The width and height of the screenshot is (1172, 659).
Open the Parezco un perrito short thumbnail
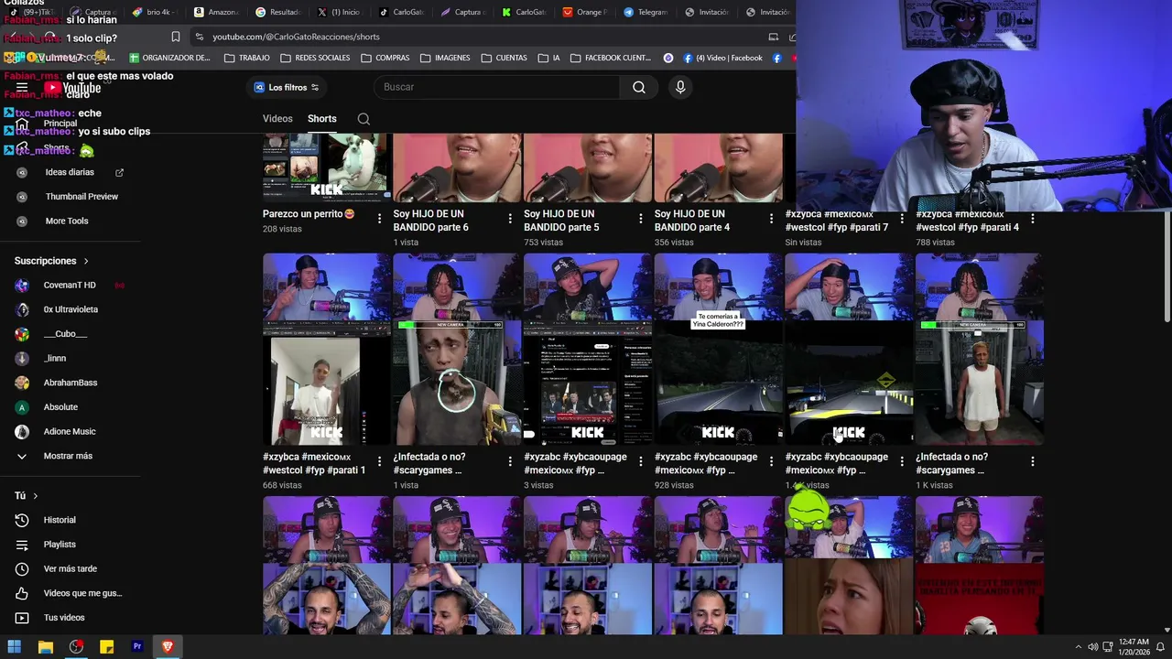[327, 167]
